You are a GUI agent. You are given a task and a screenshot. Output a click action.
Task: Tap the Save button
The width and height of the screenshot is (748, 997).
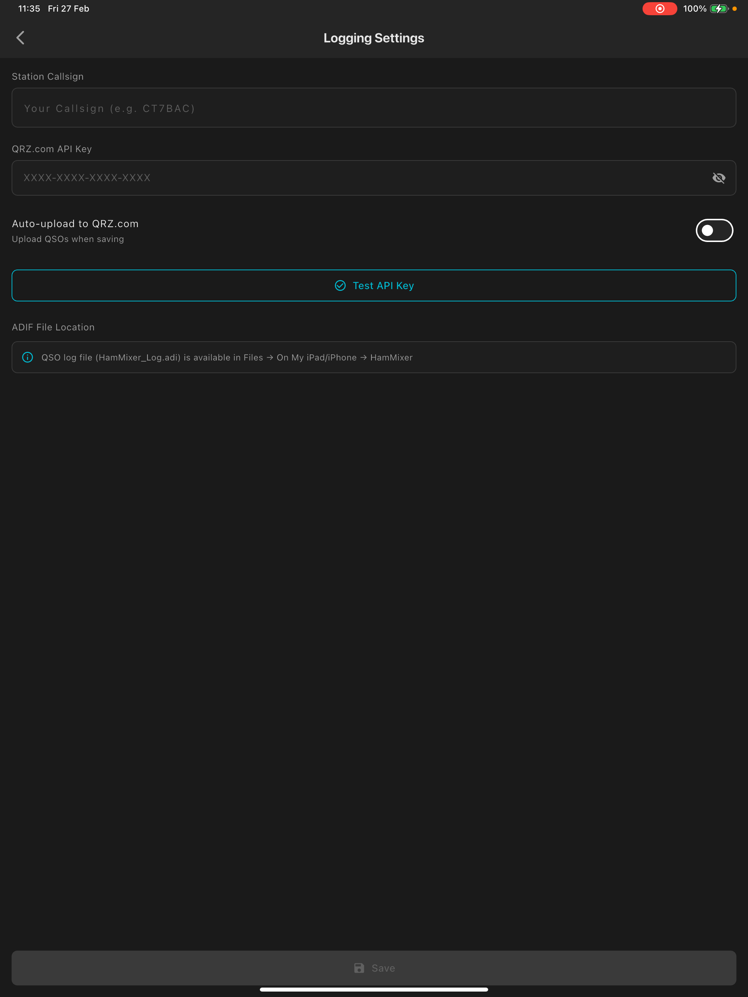(374, 968)
